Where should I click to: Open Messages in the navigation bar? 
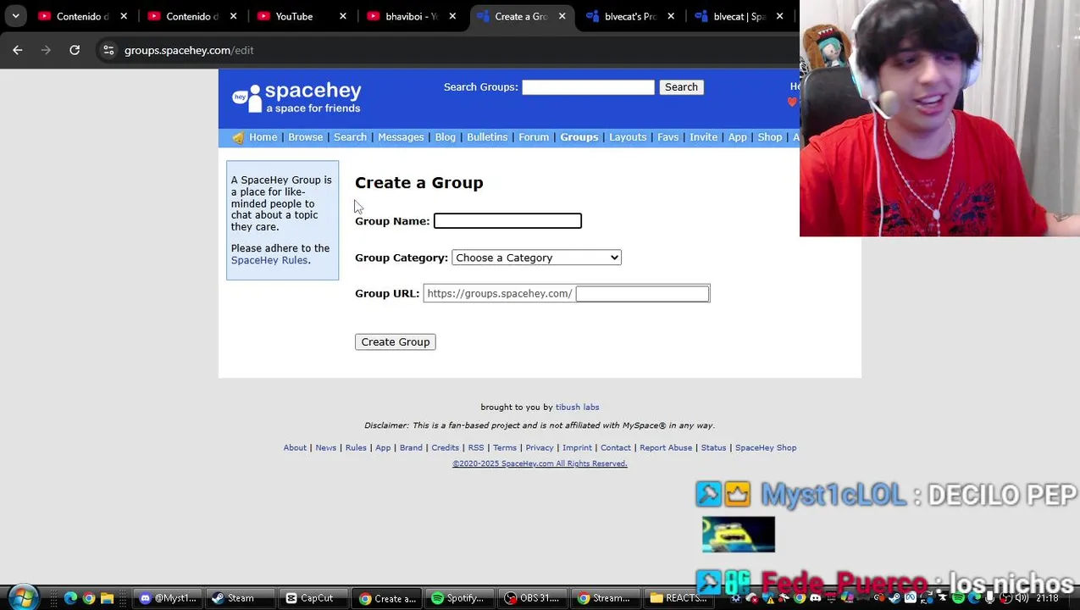click(401, 137)
